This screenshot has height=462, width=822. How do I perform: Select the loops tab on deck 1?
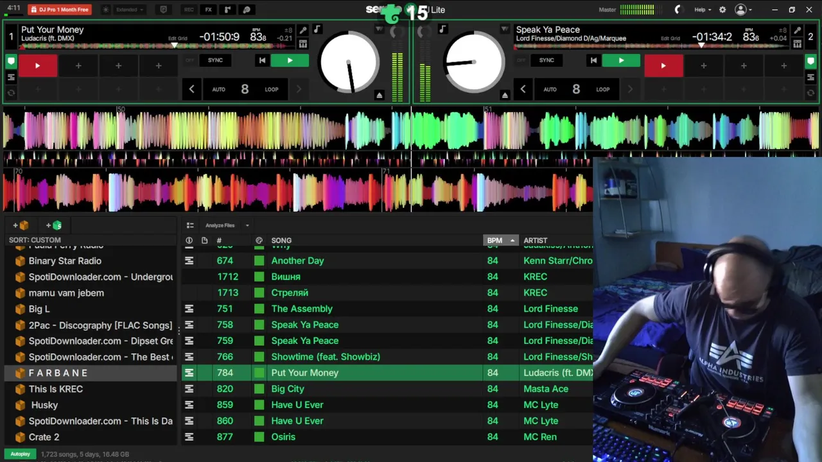[11, 77]
